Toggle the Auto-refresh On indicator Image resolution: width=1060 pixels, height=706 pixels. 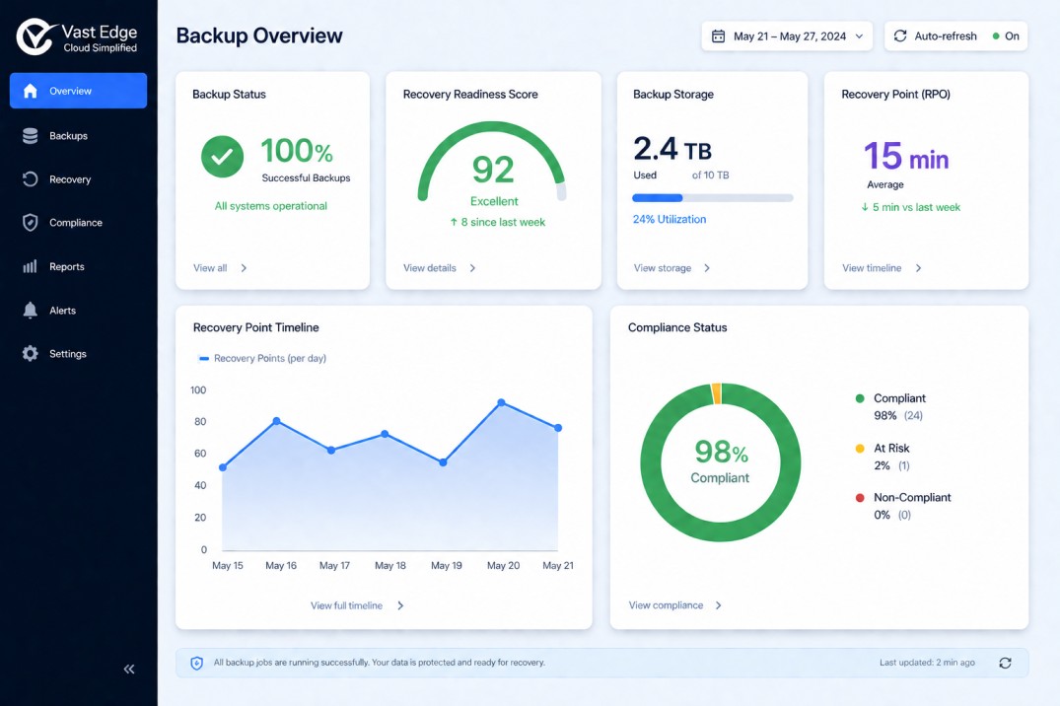click(x=1006, y=35)
